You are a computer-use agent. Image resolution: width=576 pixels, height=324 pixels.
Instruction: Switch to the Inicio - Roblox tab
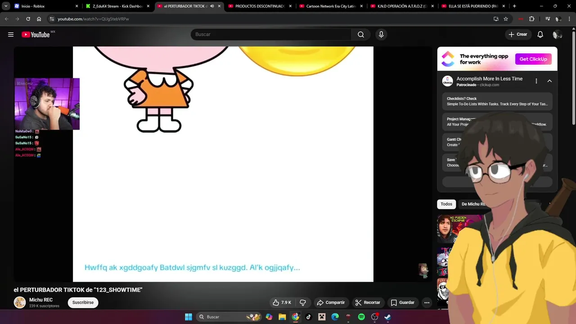[45, 6]
